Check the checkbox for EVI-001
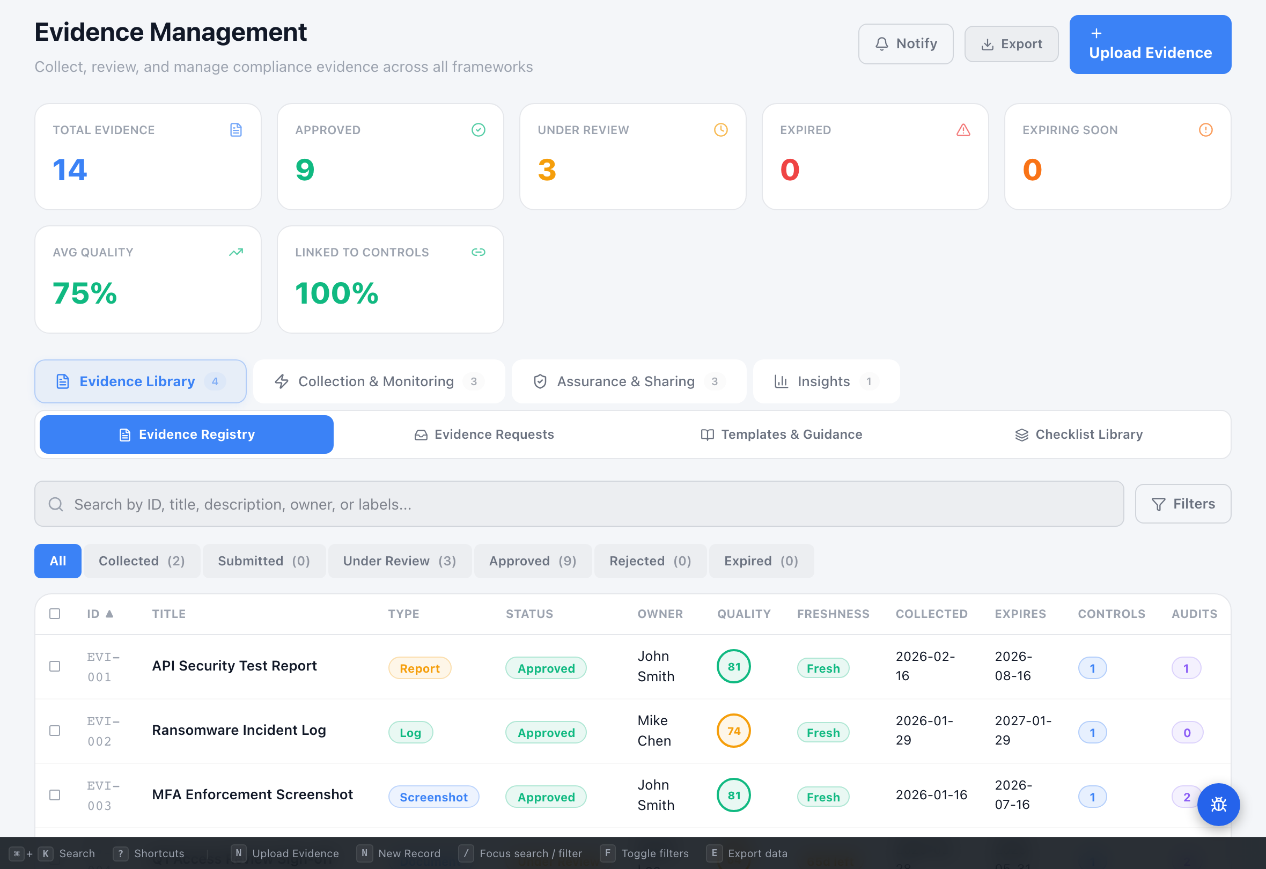The width and height of the screenshot is (1266, 869). tap(55, 666)
